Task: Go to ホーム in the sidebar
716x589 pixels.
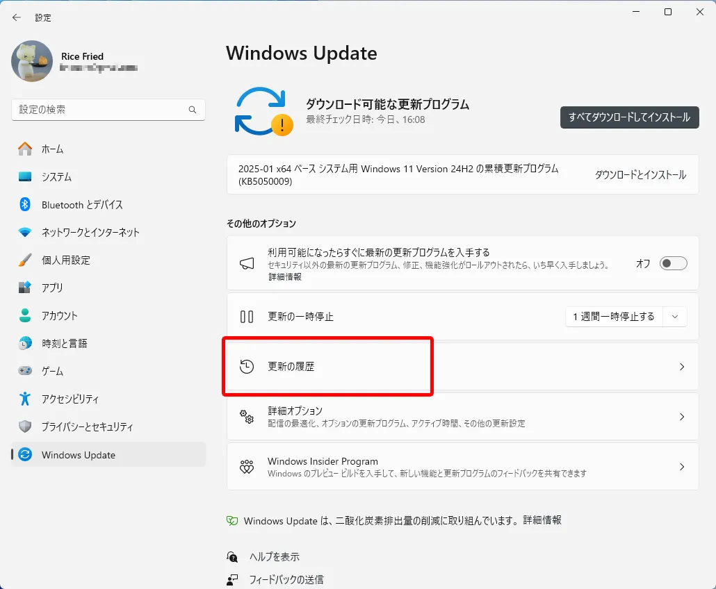Action: tap(108, 149)
